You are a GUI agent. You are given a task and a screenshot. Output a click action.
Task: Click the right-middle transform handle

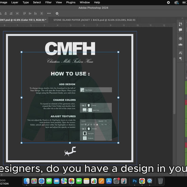point(118,98)
